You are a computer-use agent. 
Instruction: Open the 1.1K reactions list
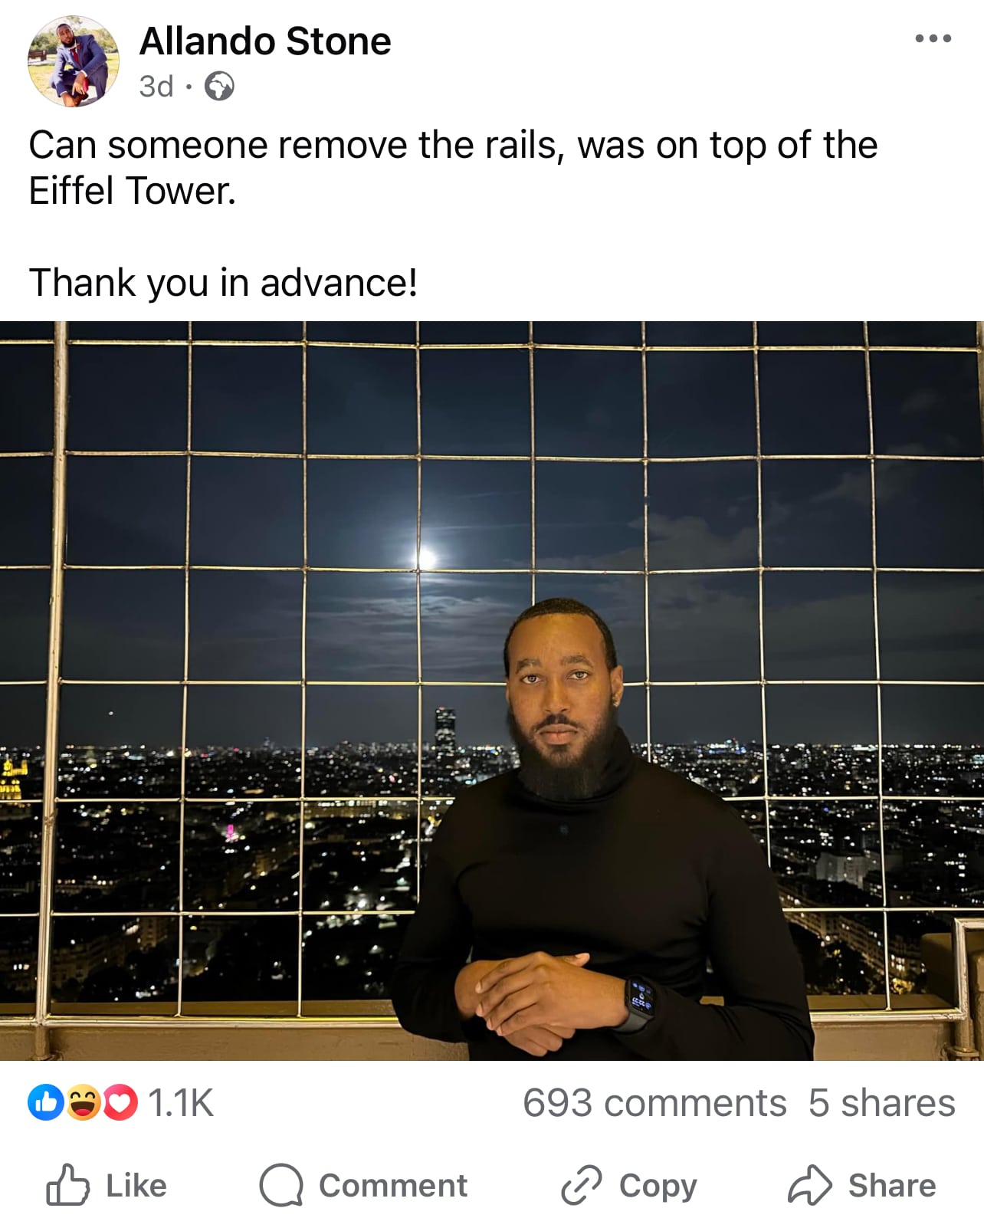181,1103
